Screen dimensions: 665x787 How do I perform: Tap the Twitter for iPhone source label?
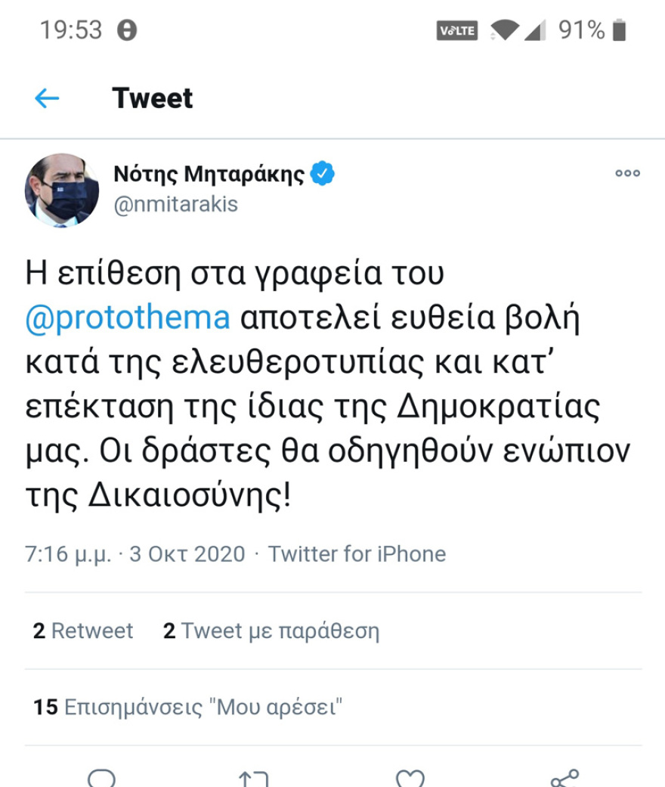coord(359,553)
